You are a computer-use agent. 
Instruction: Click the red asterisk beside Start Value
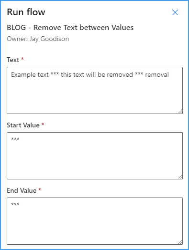point(43,124)
